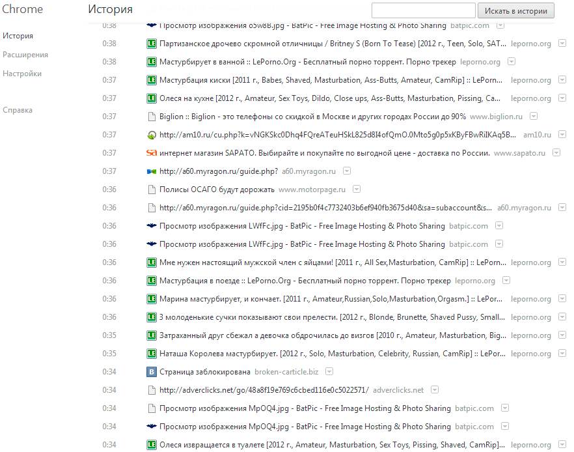Click the blue-green favicon of a60.myragon.ru/guide.php? entry

click(151, 171)
